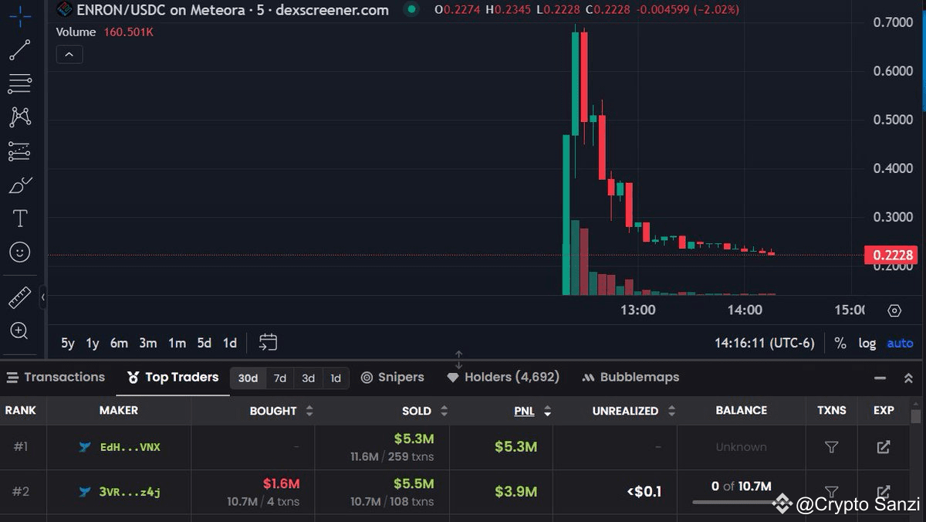
Task: Click the market status dot beside symbol
Action: tap(411, 9)
